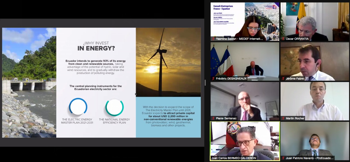Click muted mic icon beside Yasmine Sawan

point(213,39)
